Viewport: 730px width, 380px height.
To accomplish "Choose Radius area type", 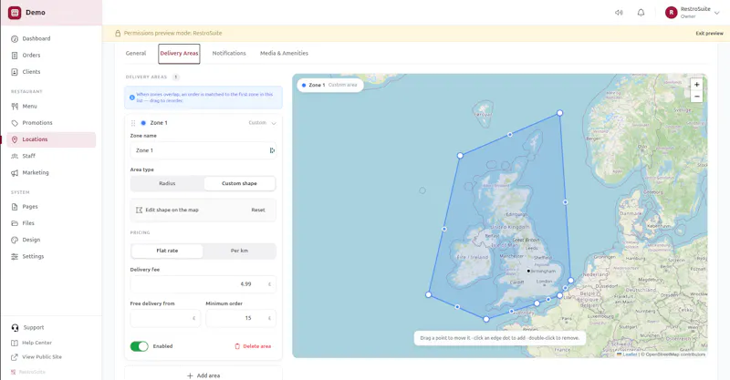I will (x=167, y=184).
